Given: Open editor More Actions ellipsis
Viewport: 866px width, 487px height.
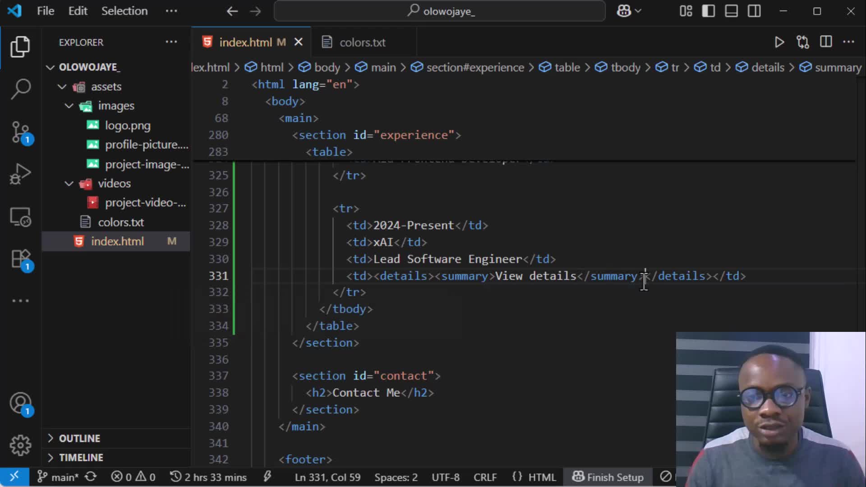Looking at the screenshot, I should (x=848, y=41).
